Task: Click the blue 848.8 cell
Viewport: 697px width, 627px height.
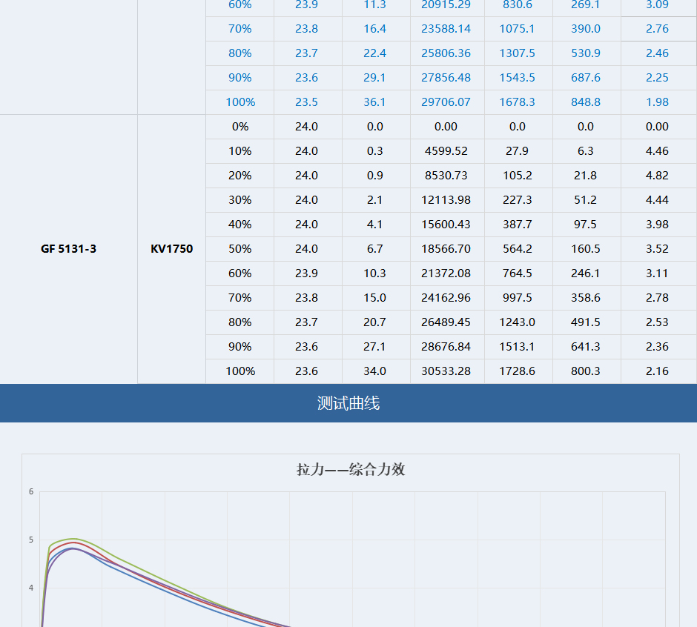Action: coord(586,102)
